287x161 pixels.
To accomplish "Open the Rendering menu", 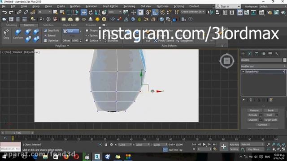I will click(129, 6).
